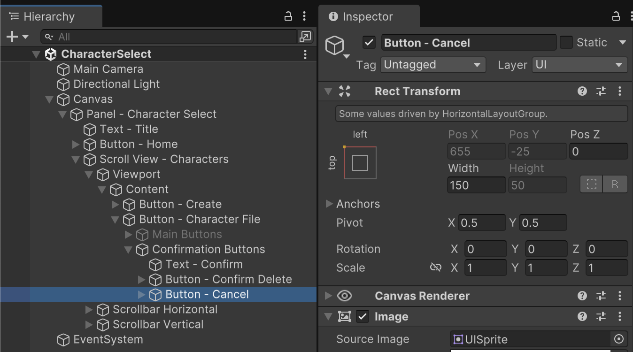Screen dimensions: 633x352
Task: Open Rect Transform preset settings icon
Action: (601, 91)
